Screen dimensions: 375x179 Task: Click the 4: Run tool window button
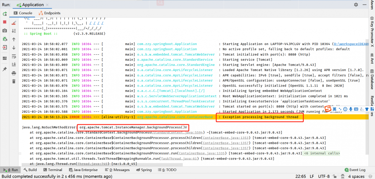click(x=11, y=170)
